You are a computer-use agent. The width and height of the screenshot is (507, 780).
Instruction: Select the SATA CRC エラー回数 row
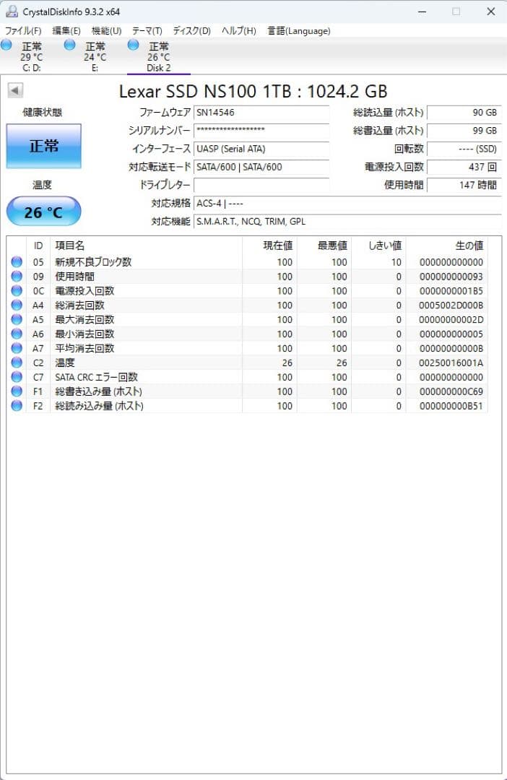[247, 377]
